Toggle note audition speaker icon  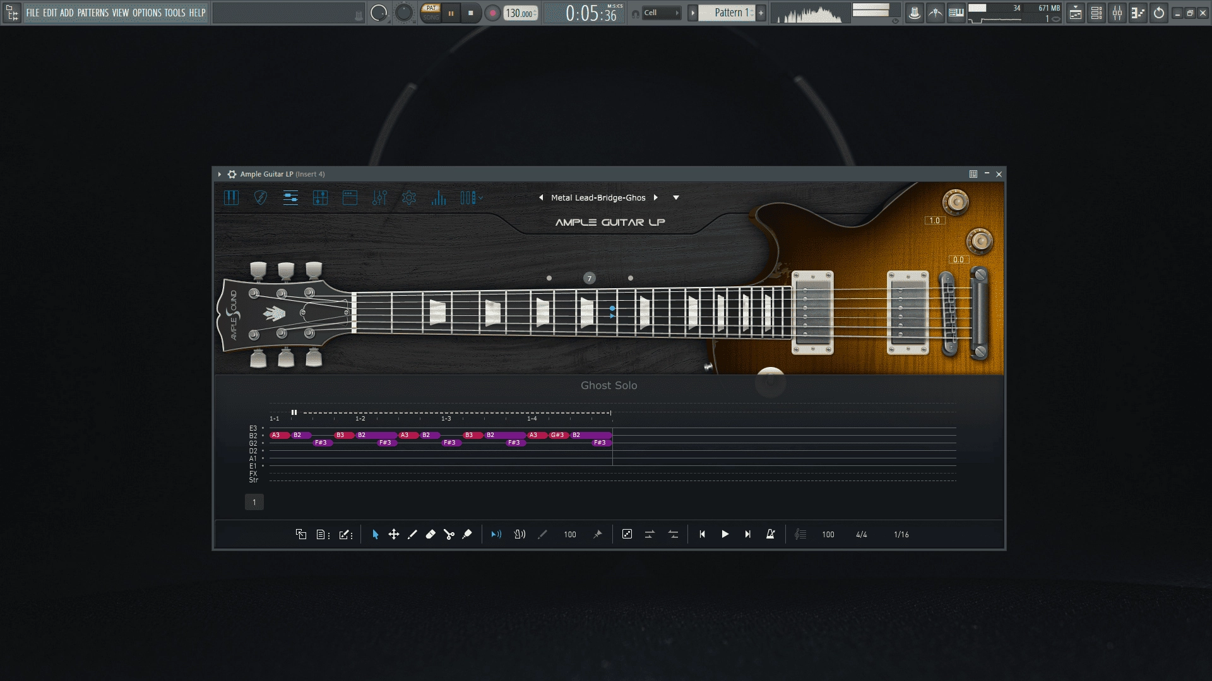(x=496, y=535)
